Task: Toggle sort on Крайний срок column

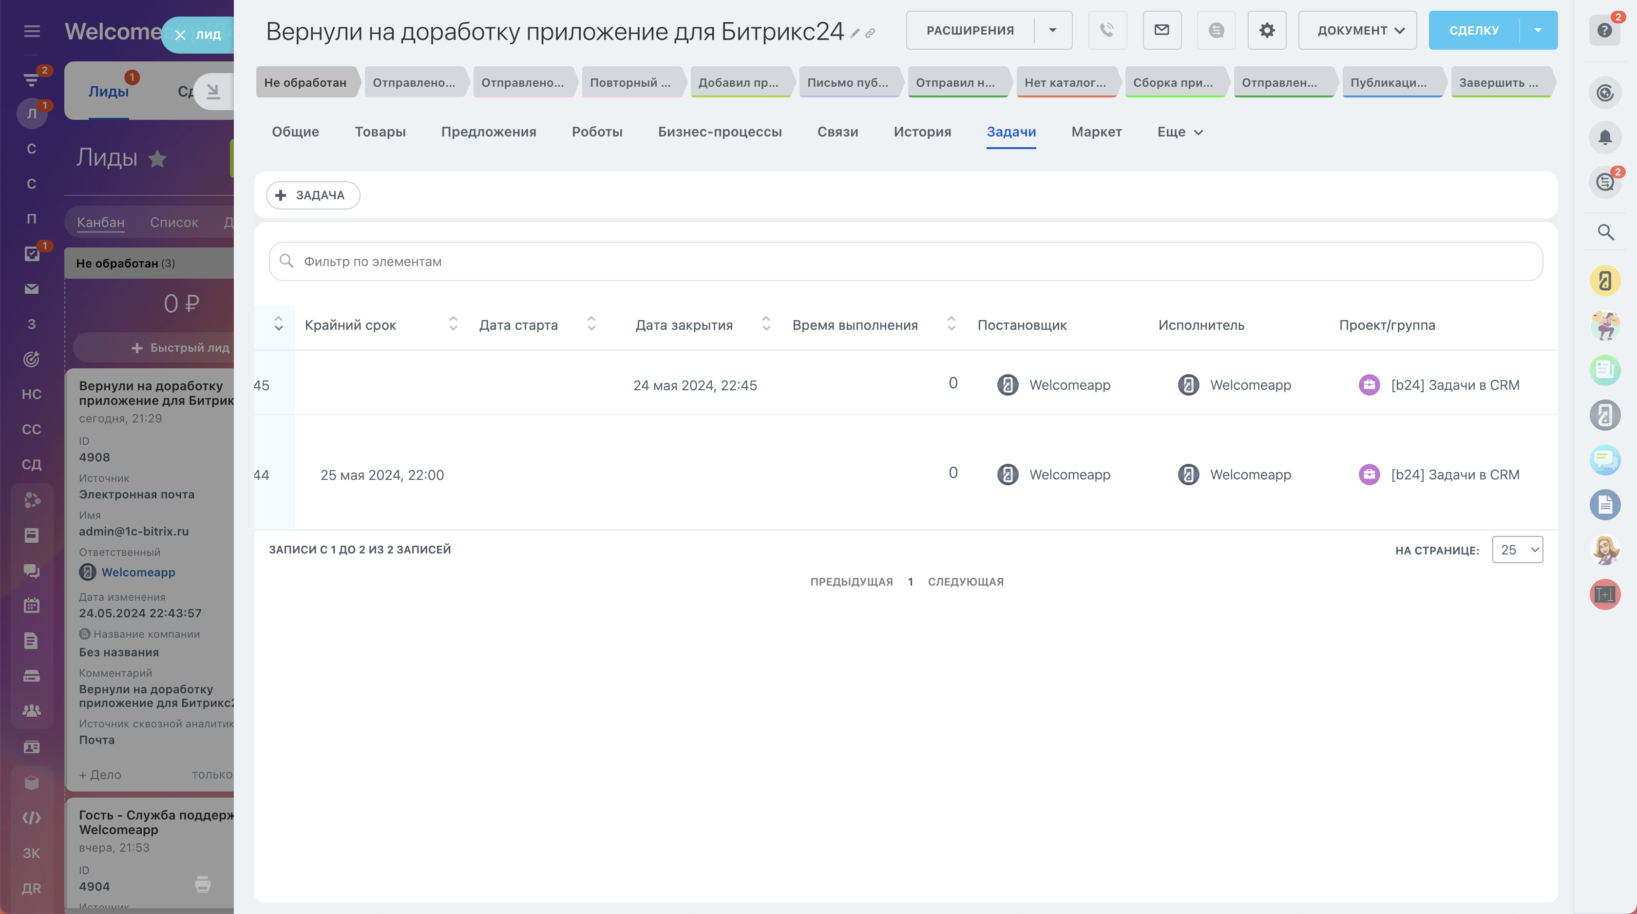Action: tap(453, 324)
